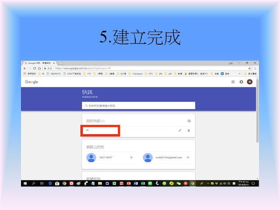
Task: Add the "2017 WCIT" suggested alert
Action: click(x=131, y=157)
